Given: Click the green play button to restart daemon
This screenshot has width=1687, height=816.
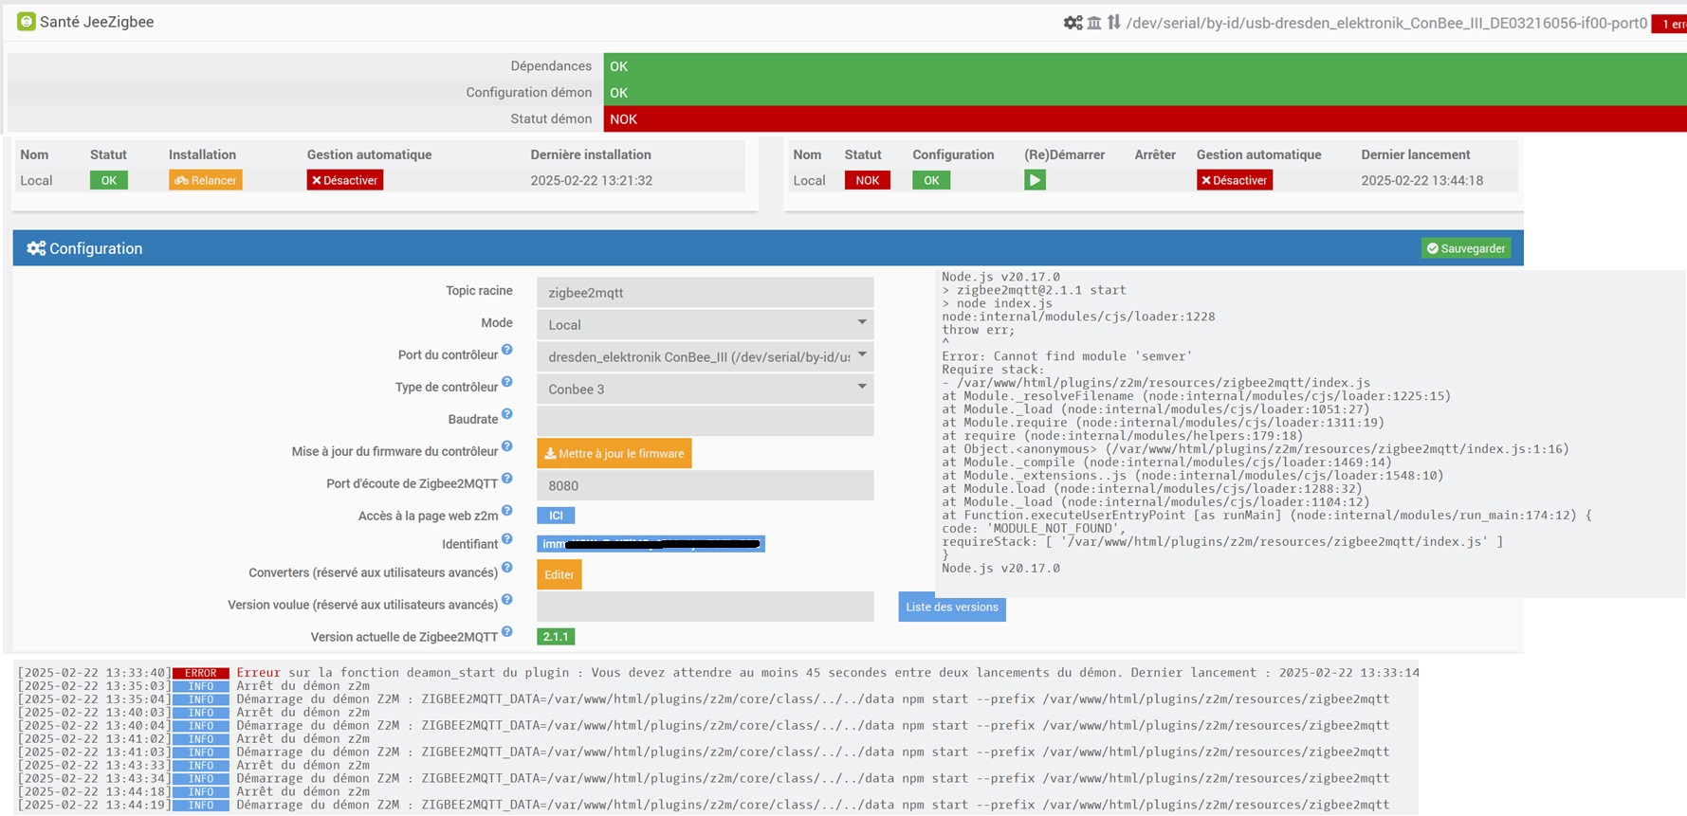Looking at the screenshot, I should 1035,180.
